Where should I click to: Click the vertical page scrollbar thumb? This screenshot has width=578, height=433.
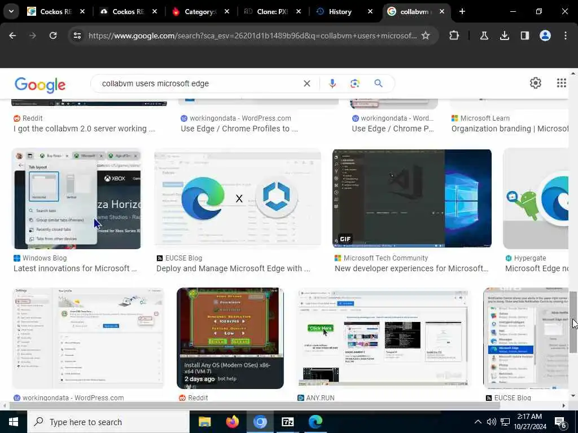coord(573,322)
